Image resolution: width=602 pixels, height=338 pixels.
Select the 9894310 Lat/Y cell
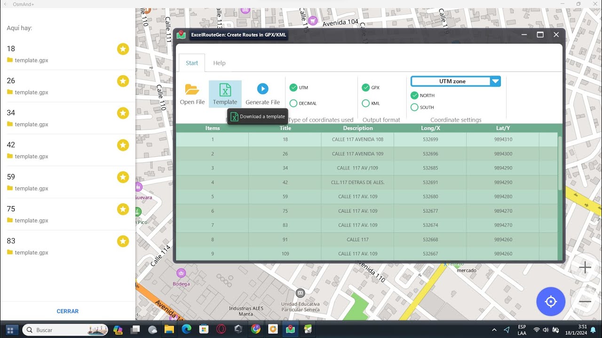[503, 139]
